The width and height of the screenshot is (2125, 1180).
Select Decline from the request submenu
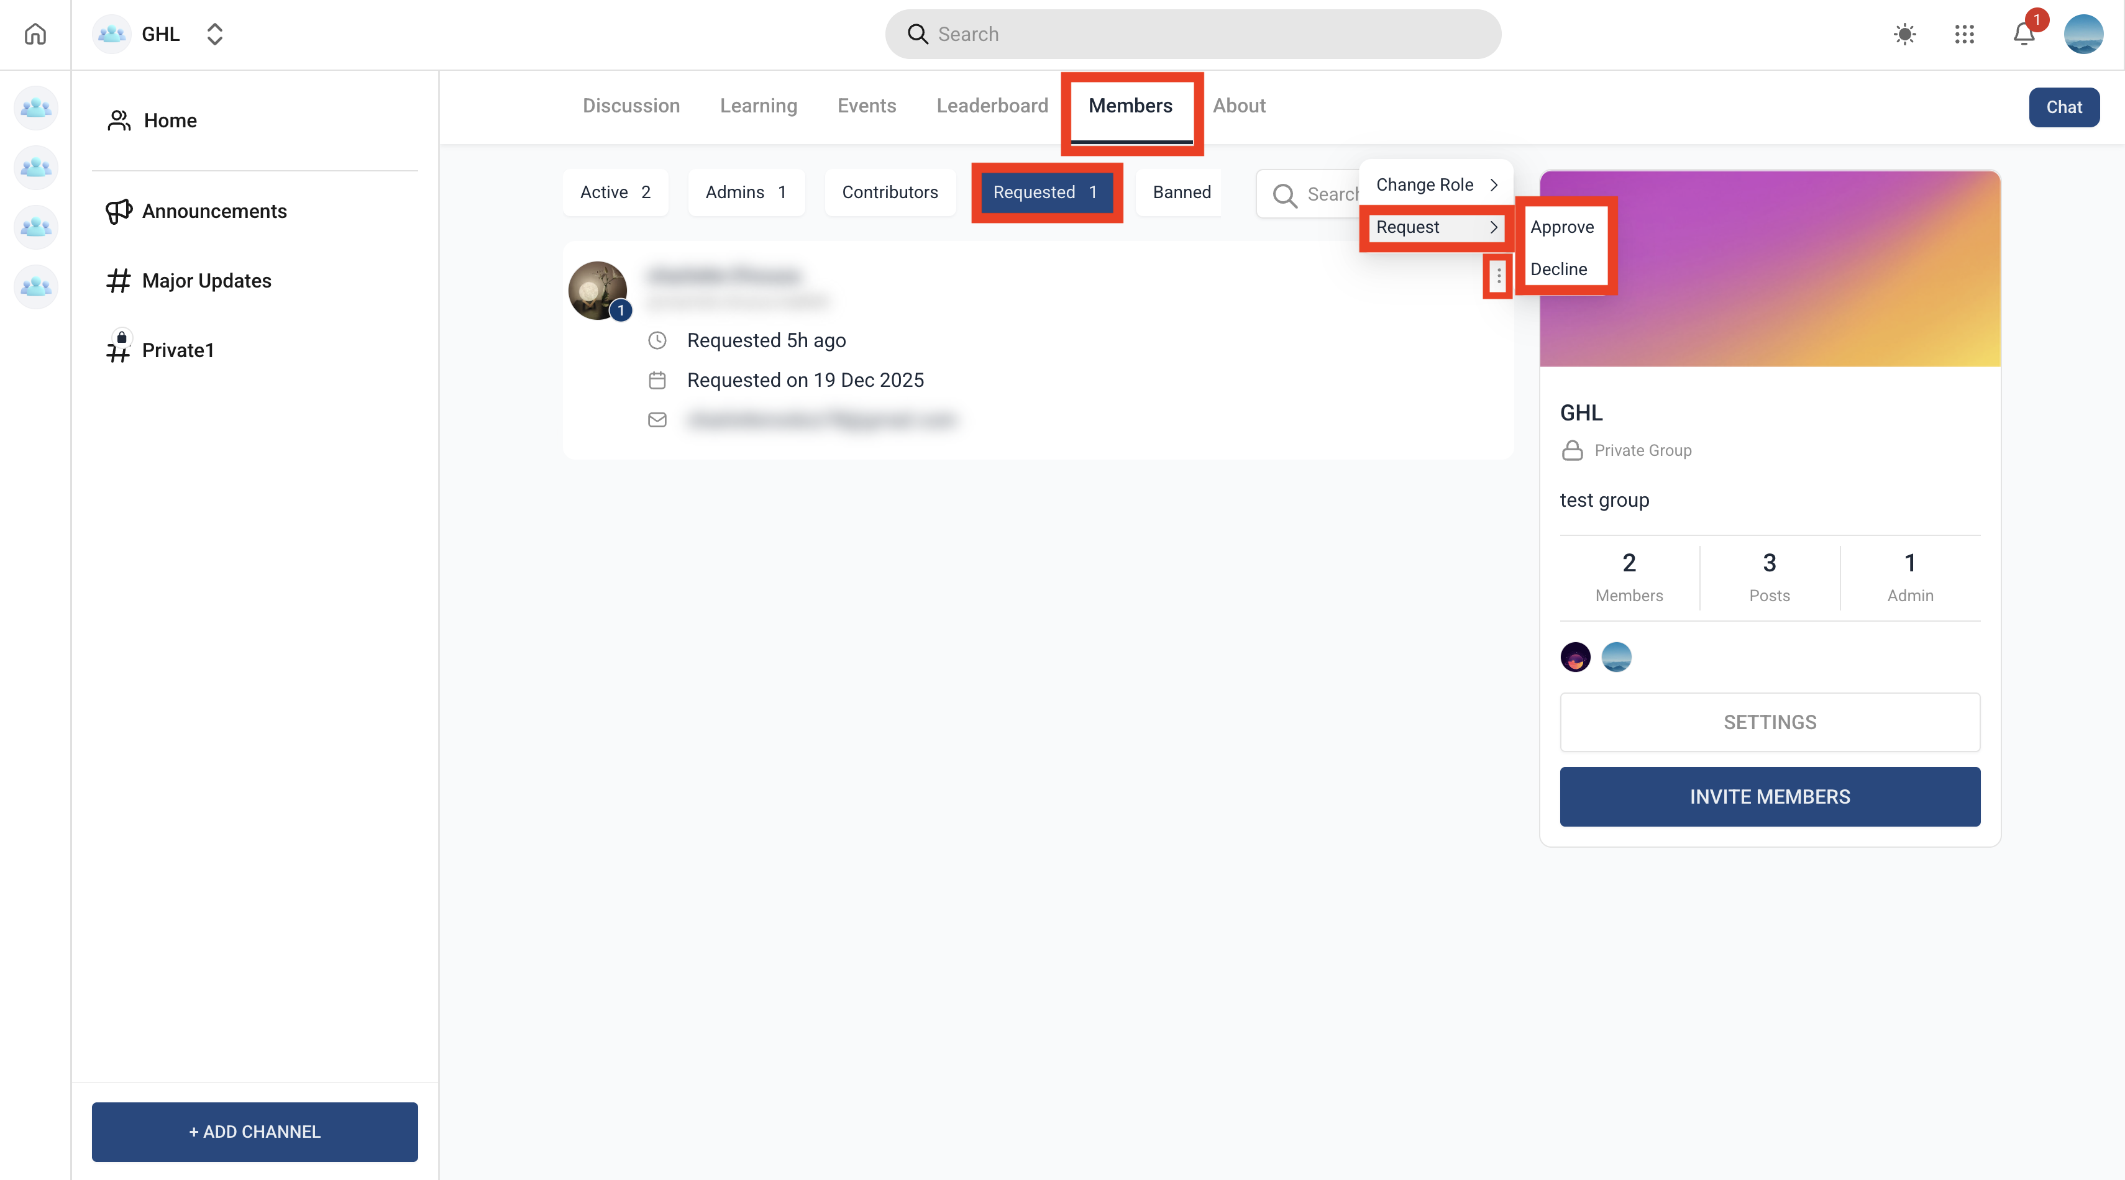pos(1558,269)
